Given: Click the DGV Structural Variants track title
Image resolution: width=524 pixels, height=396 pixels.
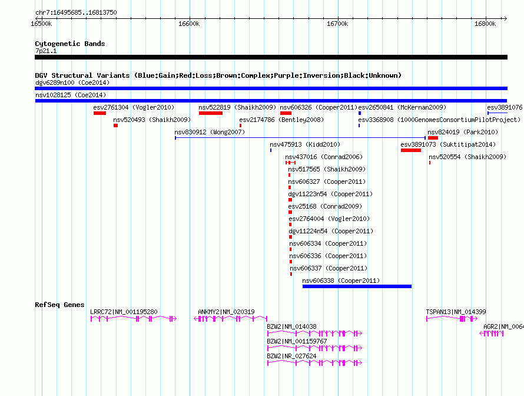Looking at the screenshot, I should click(218, 75).
